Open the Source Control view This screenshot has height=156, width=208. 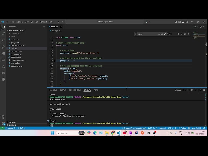[3, 40]
